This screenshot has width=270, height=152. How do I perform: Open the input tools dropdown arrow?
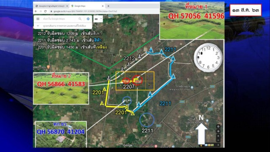[101, 19]
